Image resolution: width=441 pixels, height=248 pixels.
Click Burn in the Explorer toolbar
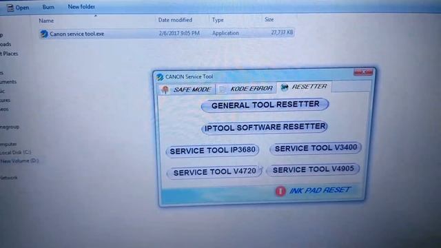click(x=48, y=8)
